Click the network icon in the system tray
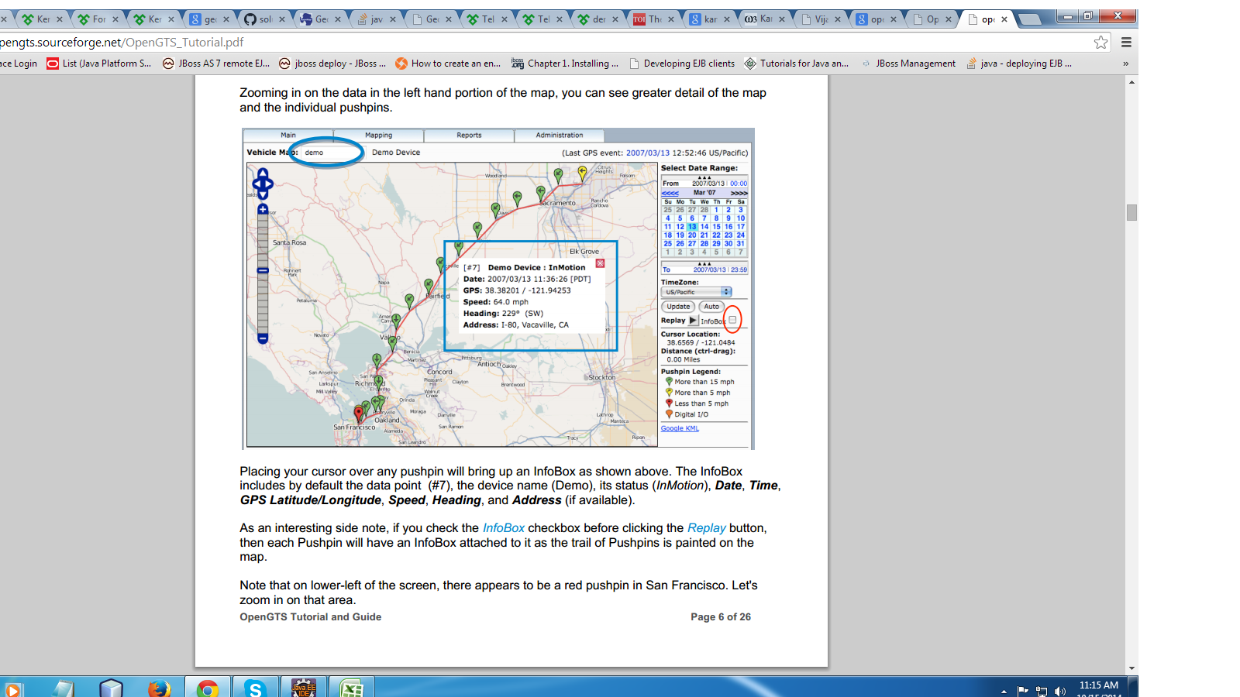 (x=1042, y=691)
